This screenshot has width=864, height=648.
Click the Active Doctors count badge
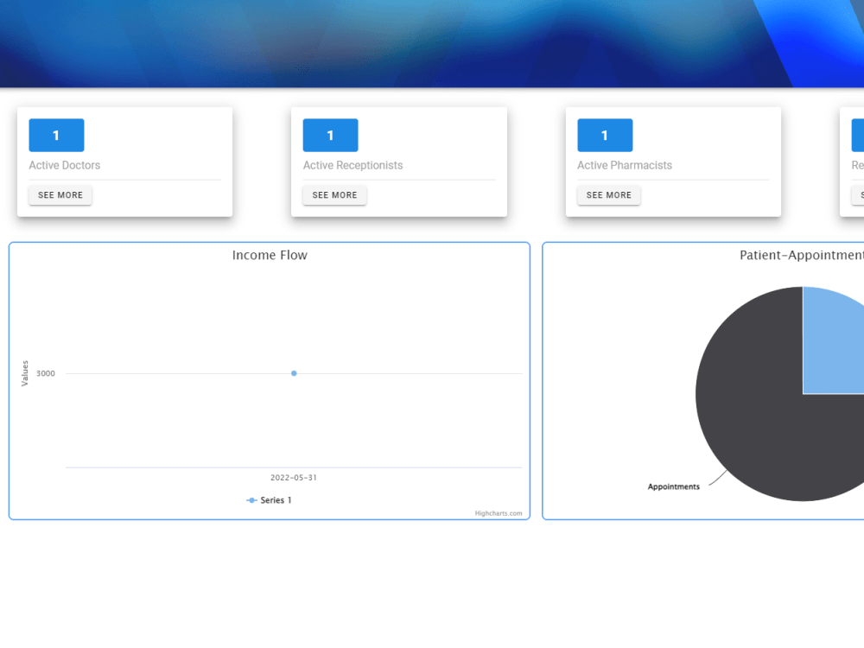pos(56,135)
